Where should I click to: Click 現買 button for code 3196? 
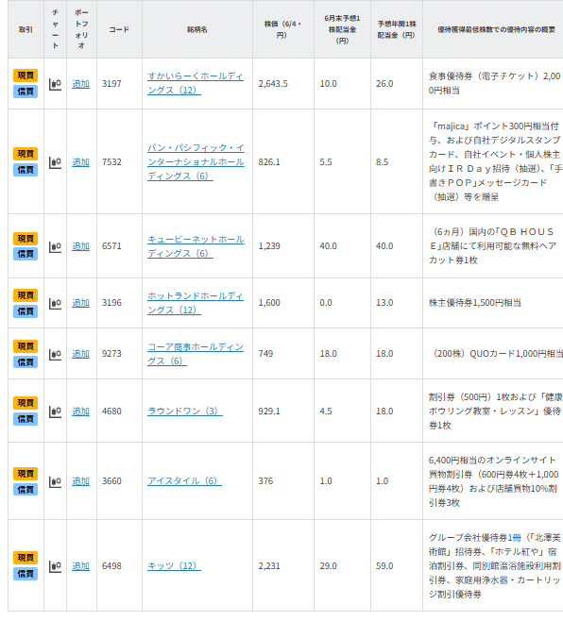[x=26, y=295]
